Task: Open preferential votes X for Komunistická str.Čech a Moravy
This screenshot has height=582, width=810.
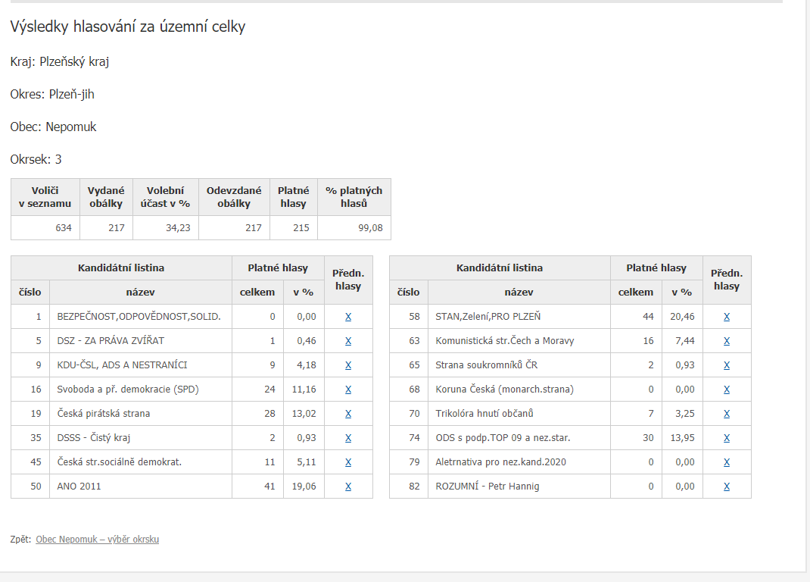Action: pyautogui.click(x=727, y=341)
